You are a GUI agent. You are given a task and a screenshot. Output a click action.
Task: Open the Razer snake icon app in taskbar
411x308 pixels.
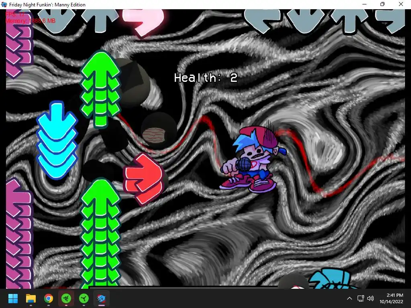click(x=66, y=298)
